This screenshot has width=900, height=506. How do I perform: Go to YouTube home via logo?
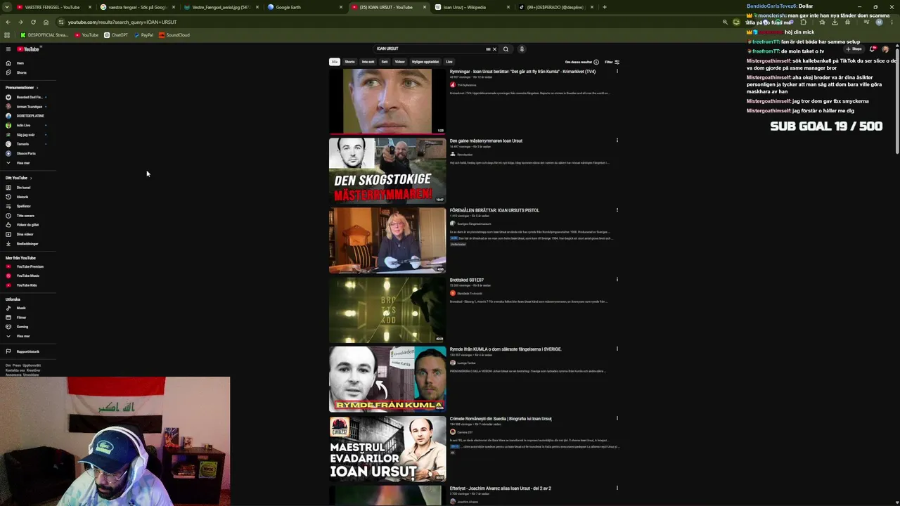tap(29, 49)
